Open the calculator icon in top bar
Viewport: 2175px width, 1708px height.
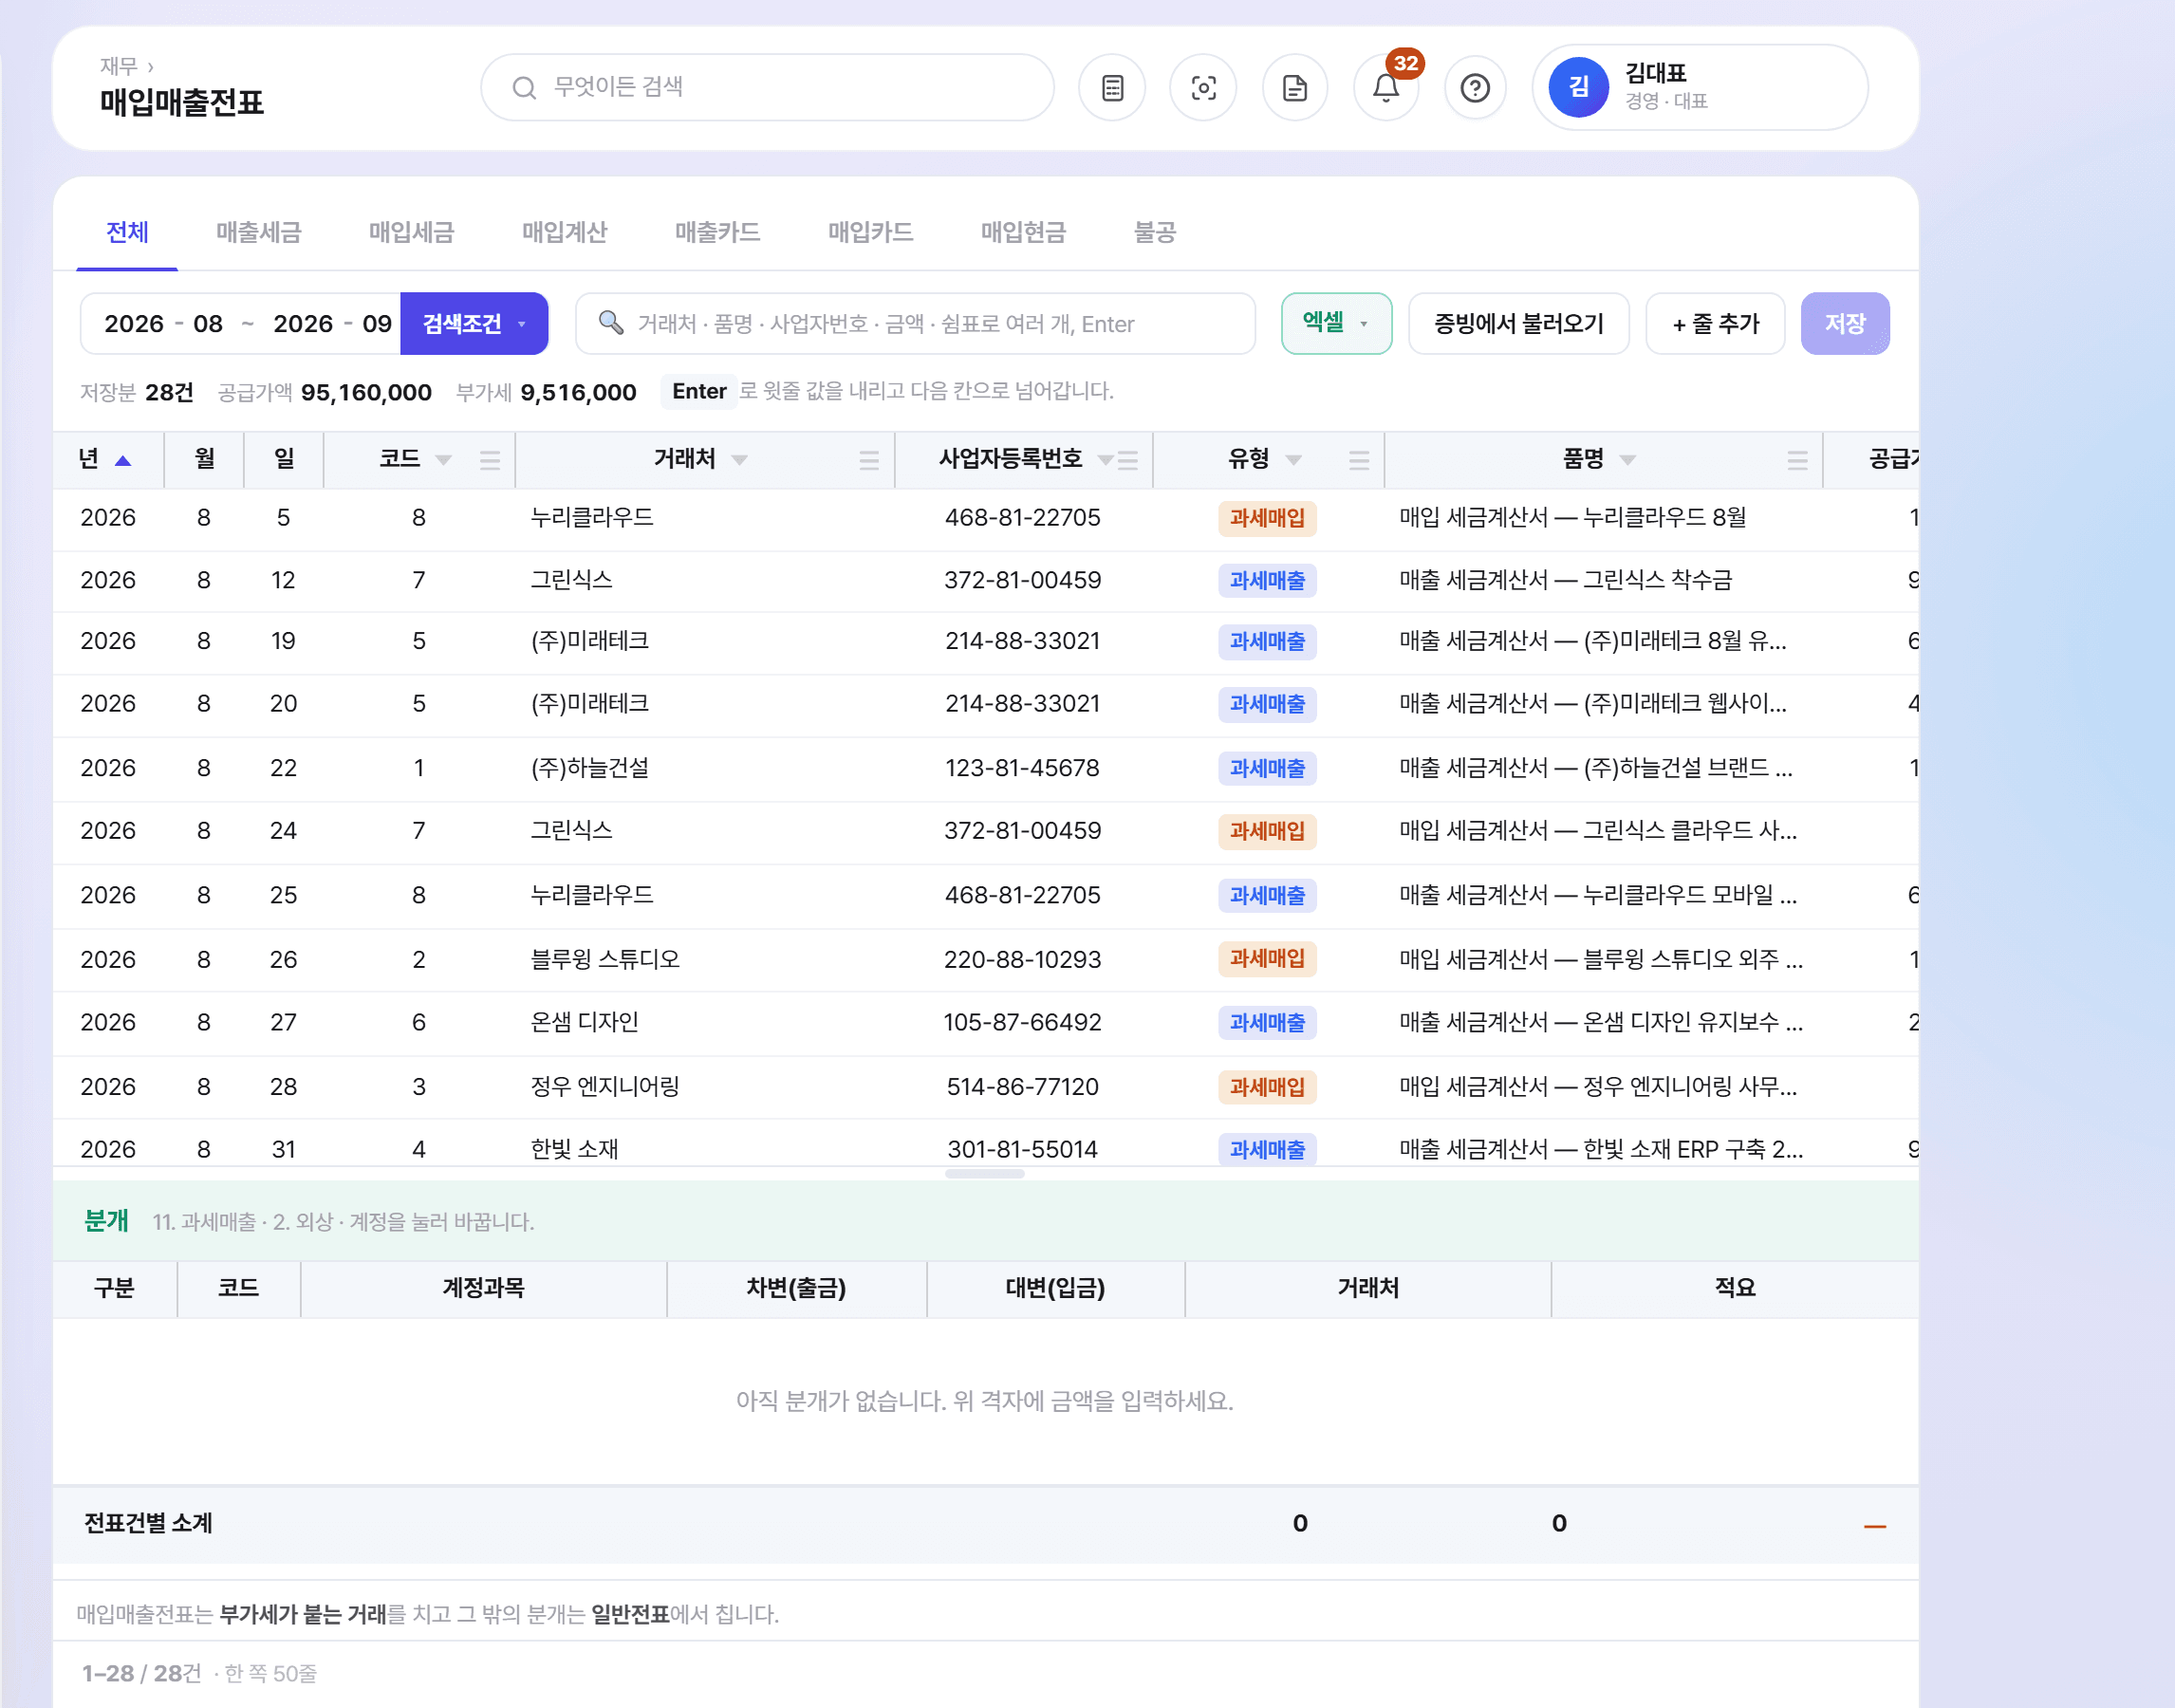[1112, 88]
